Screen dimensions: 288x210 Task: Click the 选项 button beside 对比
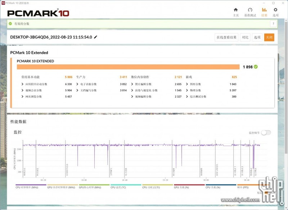257,37
